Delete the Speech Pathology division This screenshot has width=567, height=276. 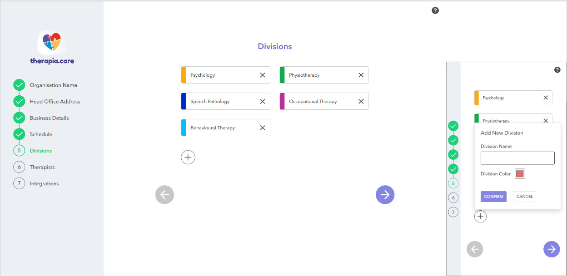click(x=262, y=102)
